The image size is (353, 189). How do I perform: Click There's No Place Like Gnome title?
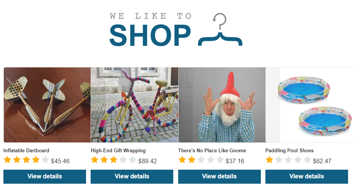[212, 150]
